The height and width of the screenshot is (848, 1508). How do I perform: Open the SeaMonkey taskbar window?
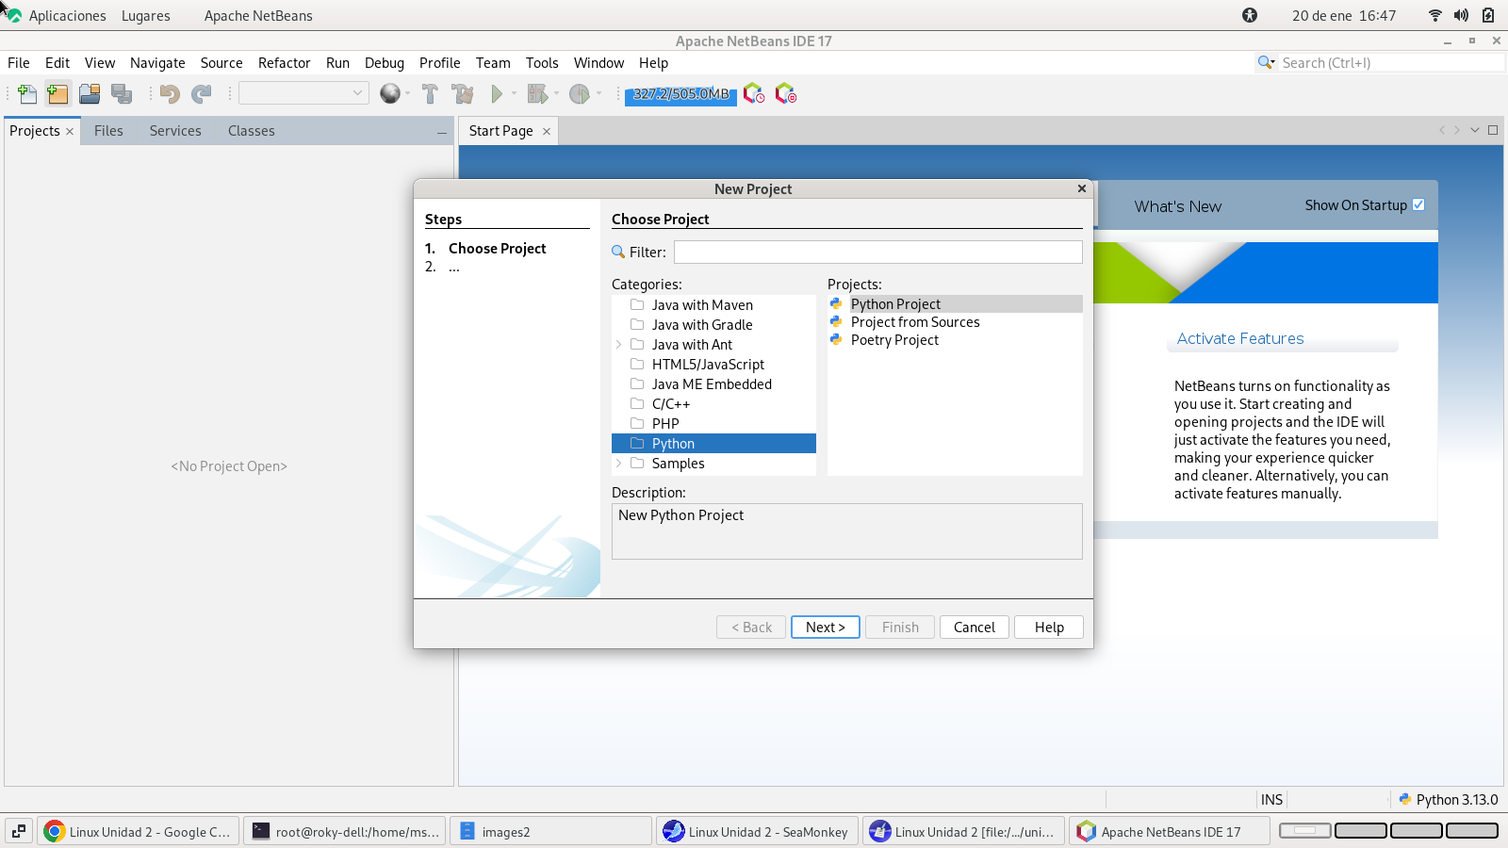pyautogui.click(x=756, y=832)
